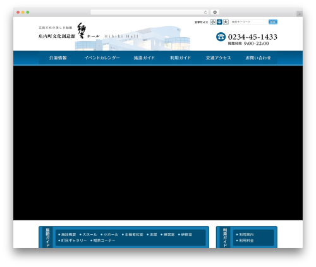The image size is (316, 267).
Task: Click the vertical 施設ガイド panel heading
Action: point(48,238)
